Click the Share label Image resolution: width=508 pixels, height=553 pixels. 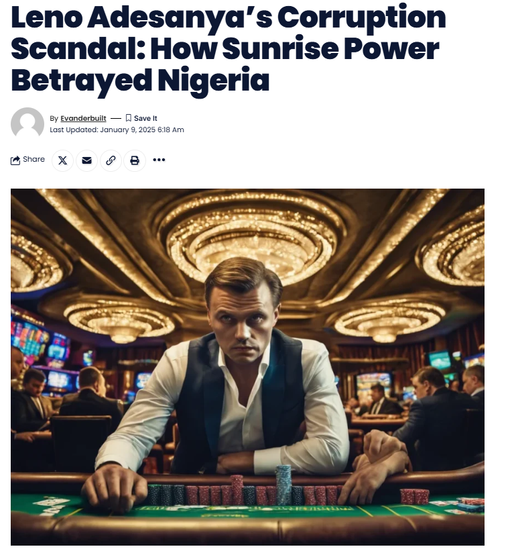pyautogui.click(x=34, y=160)
